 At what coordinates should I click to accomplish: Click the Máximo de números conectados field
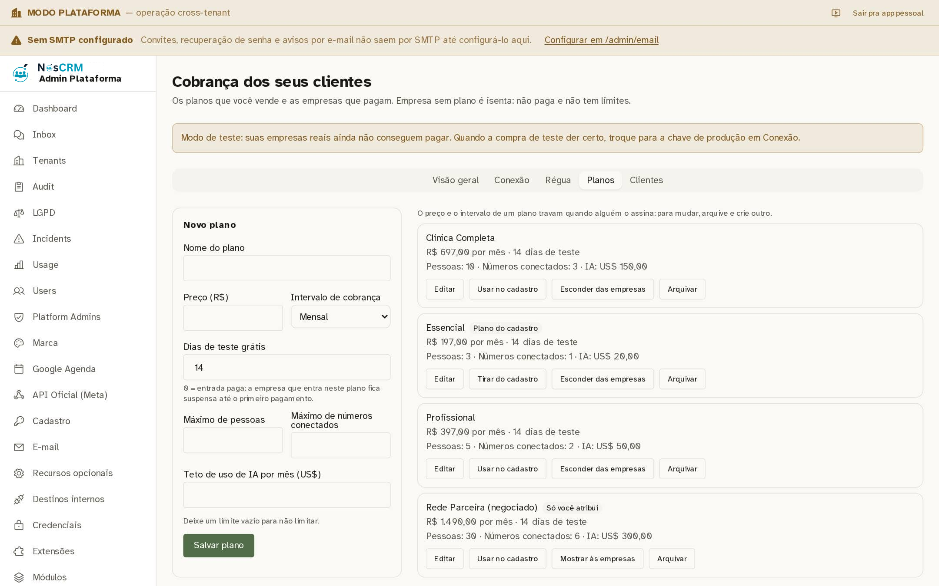pyautogui.click(x=340, y=445)
